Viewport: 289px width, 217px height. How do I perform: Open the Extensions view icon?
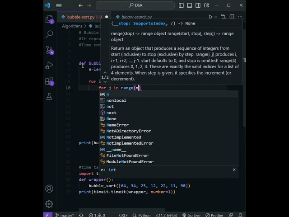(49, 81)
